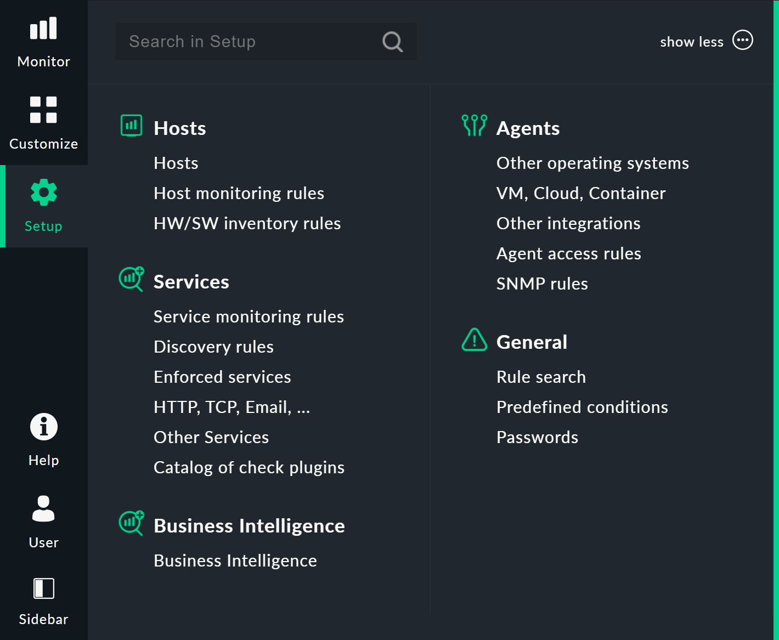This screenshot has width=779, height=640.
Task: Open Other integrations
Action: [569, 223]
